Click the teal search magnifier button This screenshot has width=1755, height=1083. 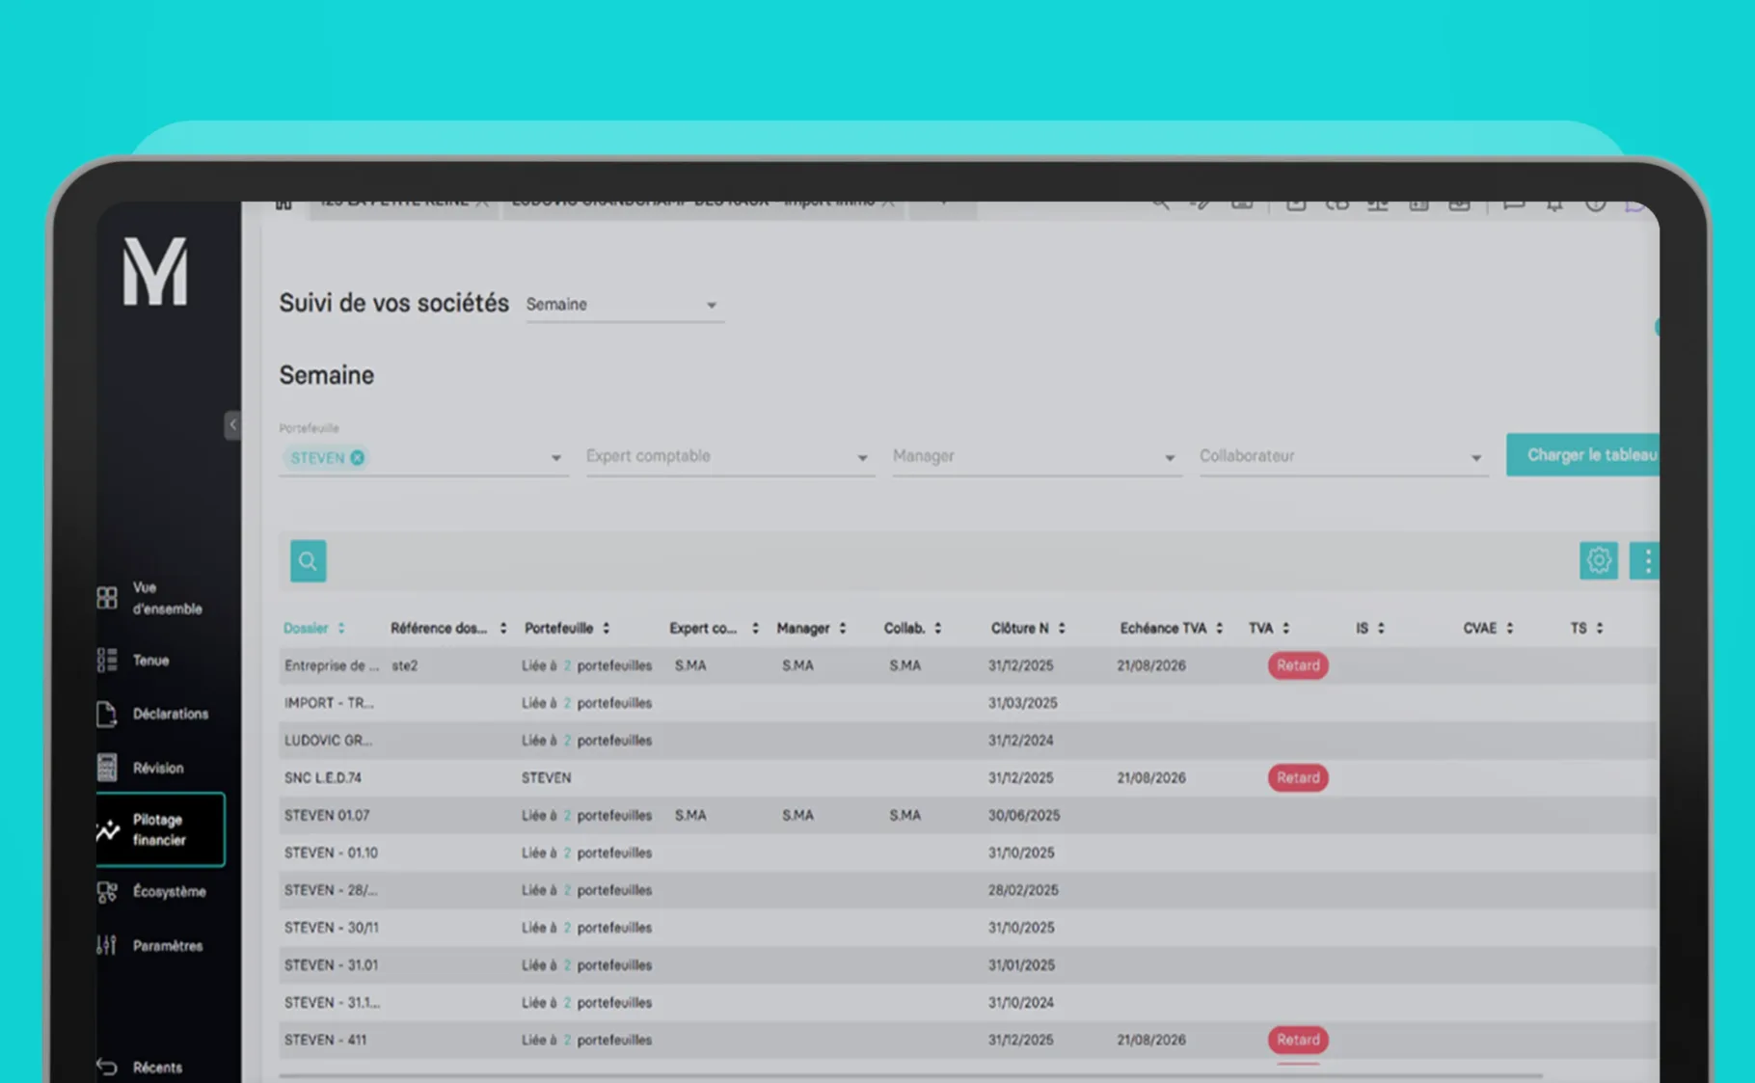309,561
